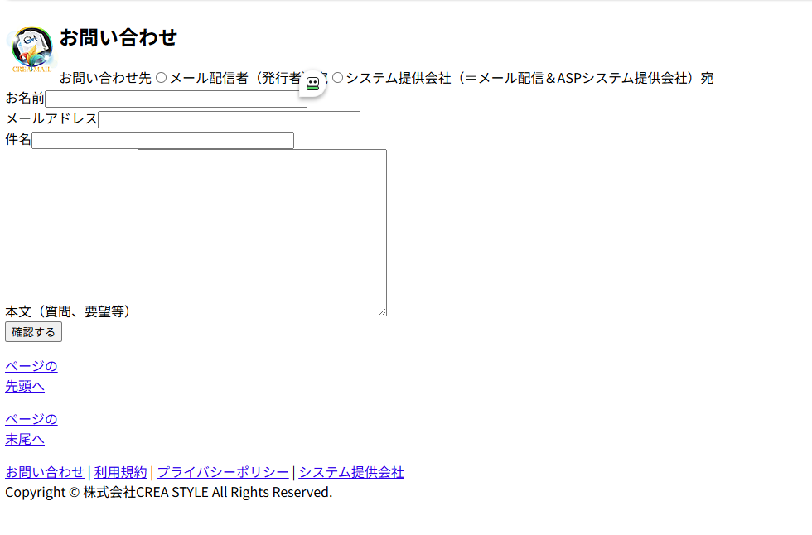Screen dimensions: 812x535
Task: Select the メール配信者 radio button
Action: tap(162, 78)
